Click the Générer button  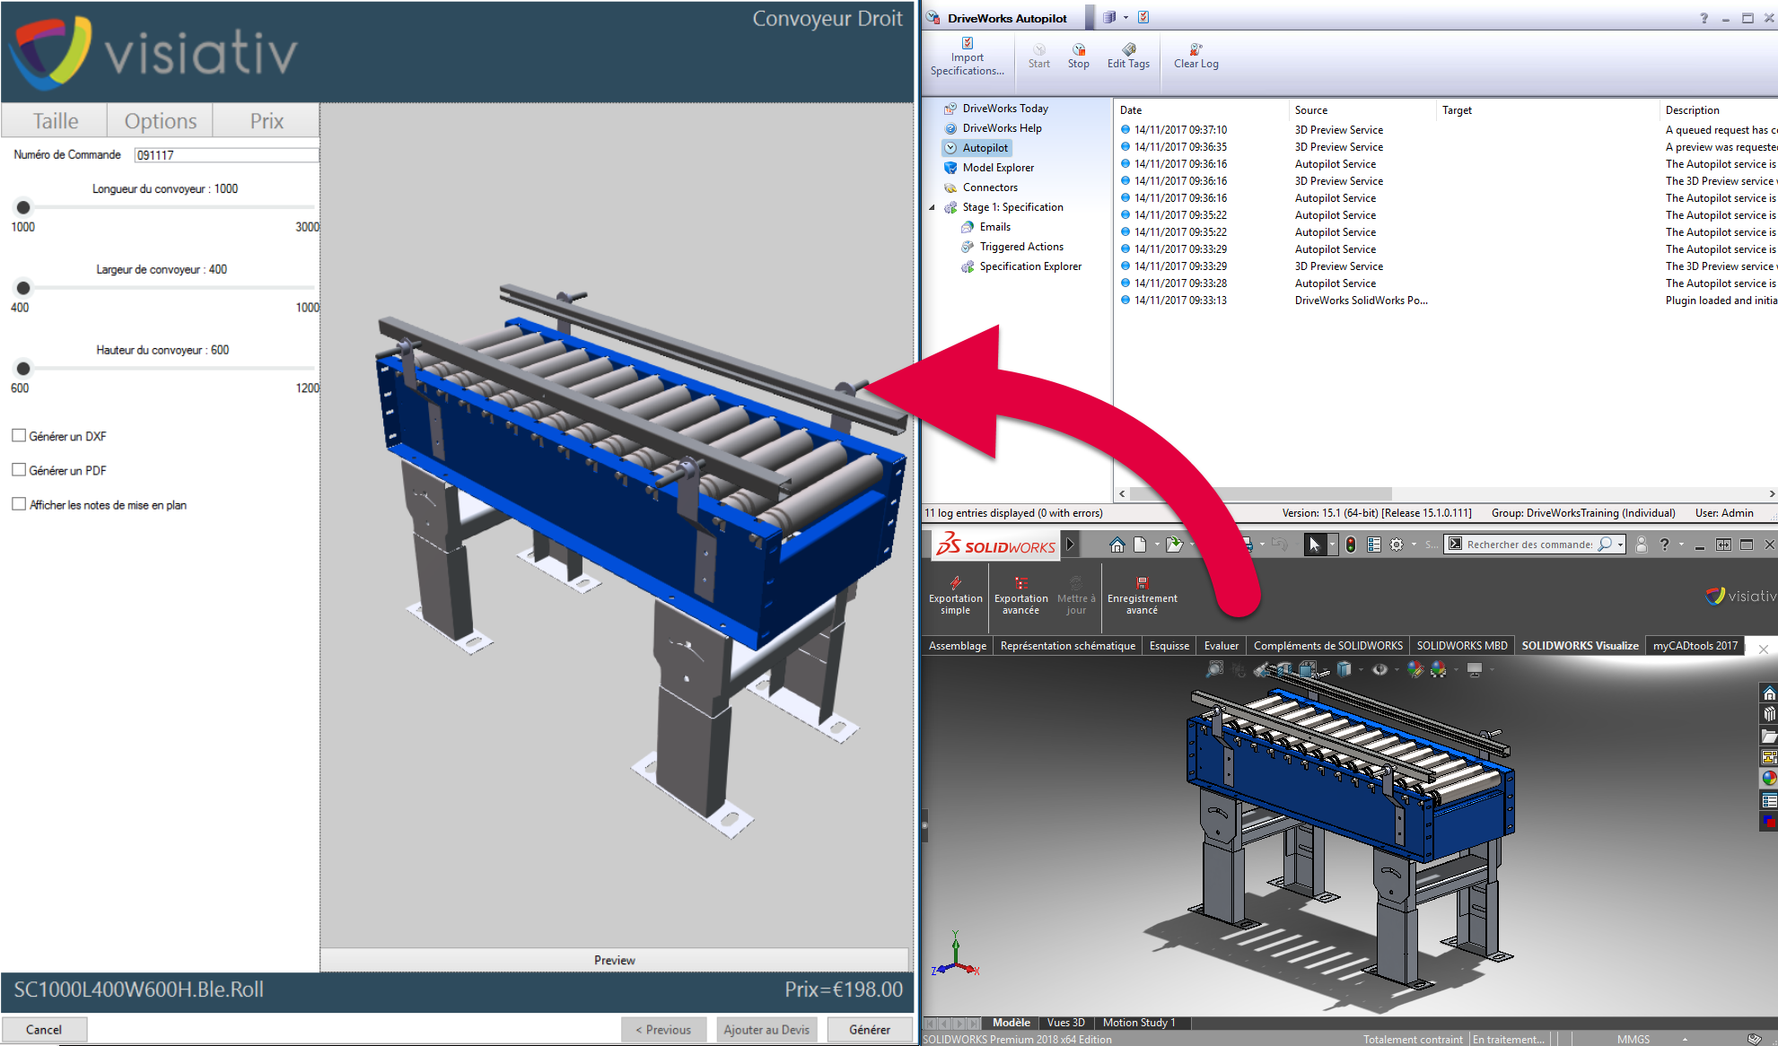tap(870, 1029)
